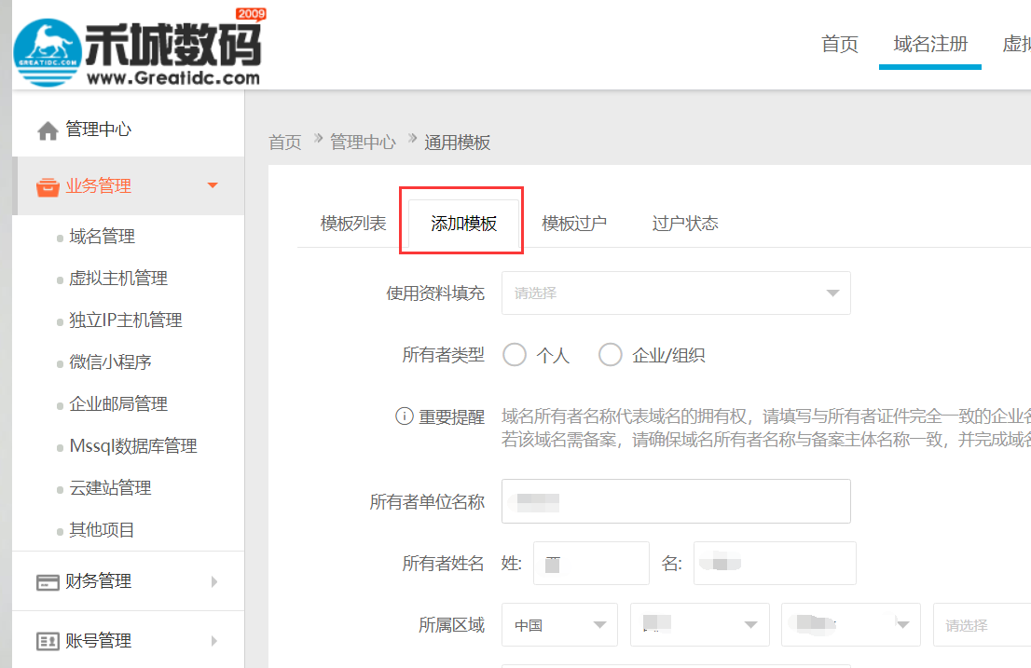
Task: Open the 使用资料填充 dropdown
Action: coord(675,293)
